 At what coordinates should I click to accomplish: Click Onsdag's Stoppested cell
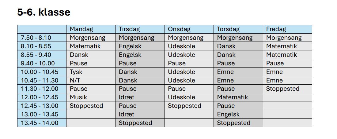coord(189,106)
